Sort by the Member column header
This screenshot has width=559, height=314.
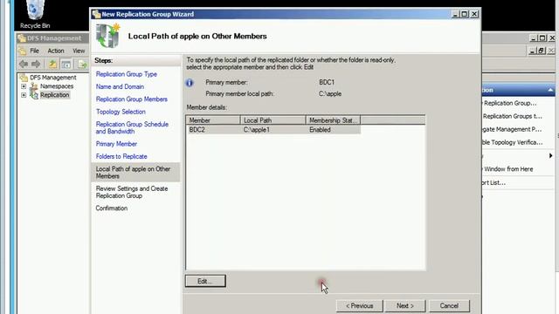click(x=213, y=120)
